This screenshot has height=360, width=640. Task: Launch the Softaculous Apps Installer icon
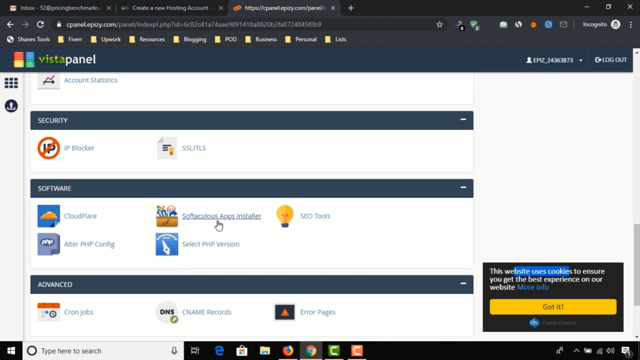[x=166, y=216]
